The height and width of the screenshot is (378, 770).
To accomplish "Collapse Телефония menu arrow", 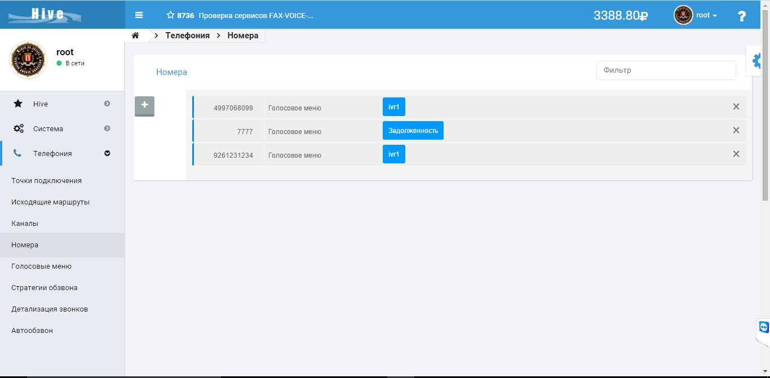I will pos(107,153).
